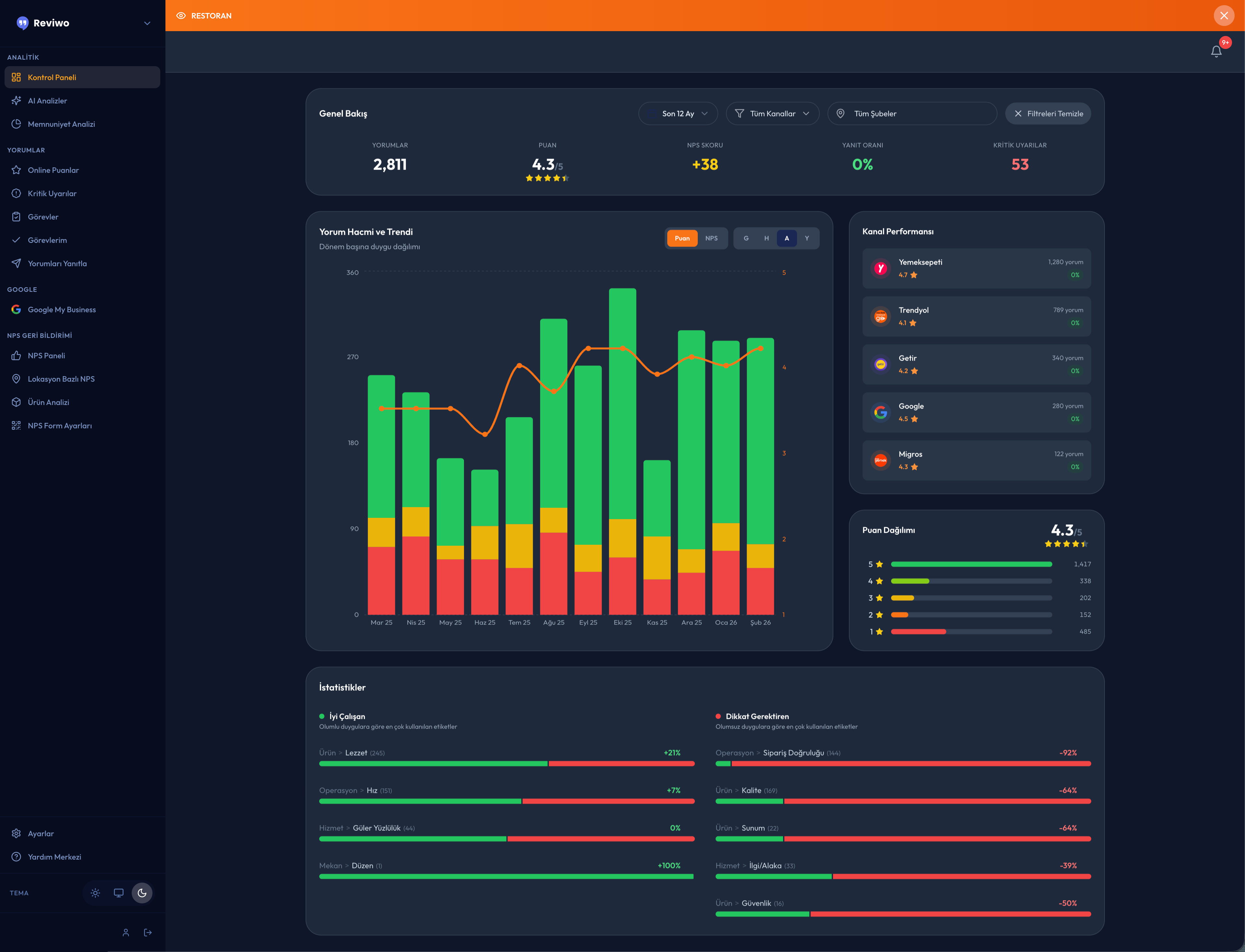Toggle chart to NPS view
This screenshot has height=952, width=1245.
point(711,239)
